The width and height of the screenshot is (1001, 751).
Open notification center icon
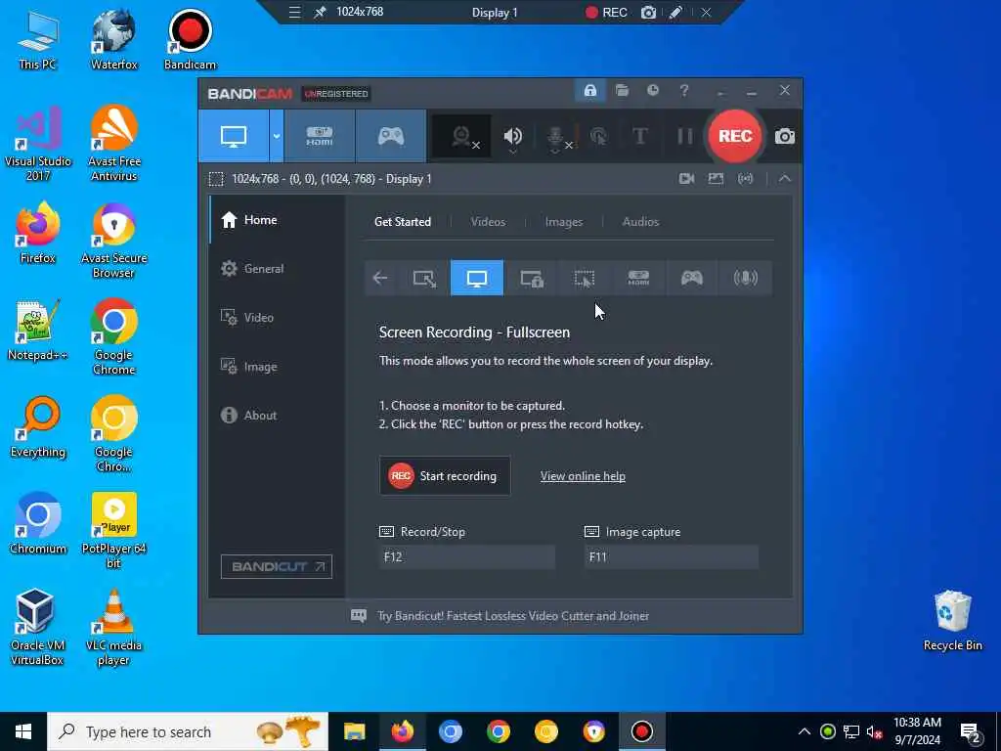point(971,732)
